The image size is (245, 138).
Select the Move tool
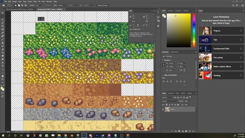tap(3, 13)
